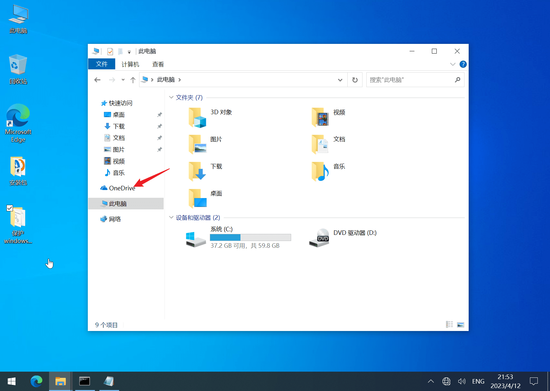
Task: Click "37.2 GB 可用, 共 59.8 GB" text
Action: click(245, 246)
